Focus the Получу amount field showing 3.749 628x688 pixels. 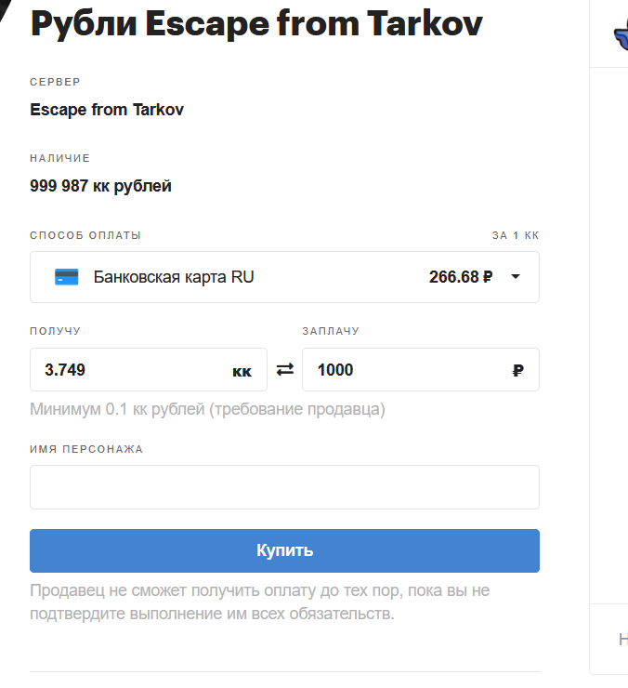pos(130,370)
